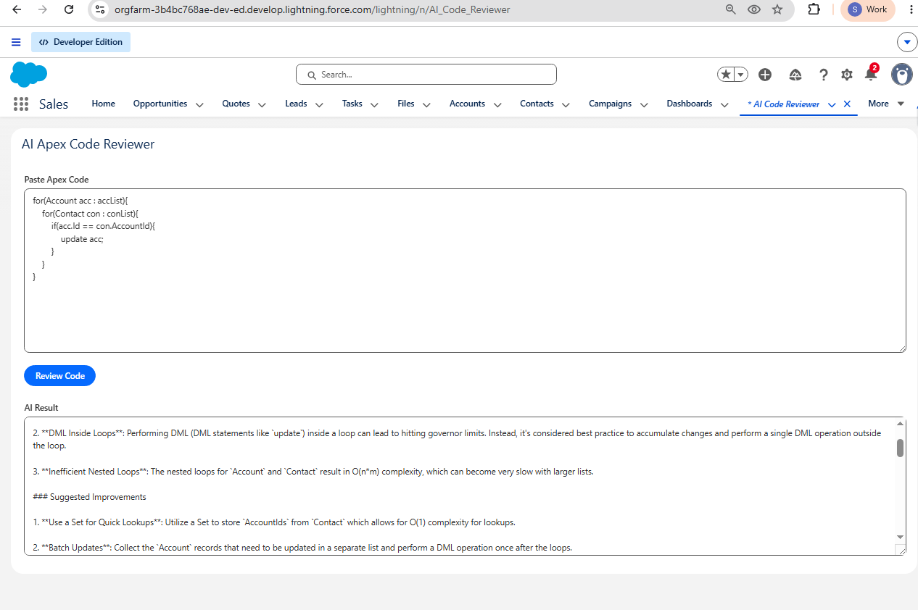The height and width of the screenshot is (610, 918).
Task: Open the App Launcher dots grid
Action: pyautogui.click(x=21, y=104)
